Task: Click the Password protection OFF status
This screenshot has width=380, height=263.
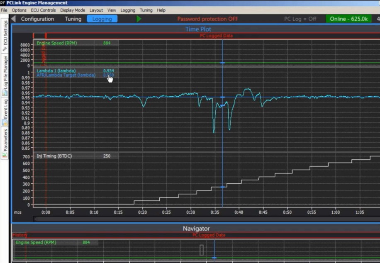Action: tap(207, 19)
